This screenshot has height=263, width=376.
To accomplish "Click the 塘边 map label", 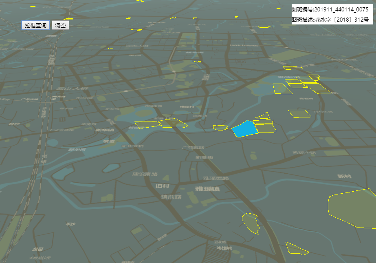I will click(109, 141).
